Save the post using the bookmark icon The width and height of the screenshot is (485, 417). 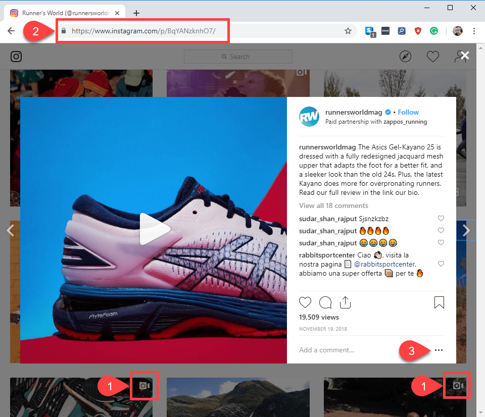click(439, 302)
